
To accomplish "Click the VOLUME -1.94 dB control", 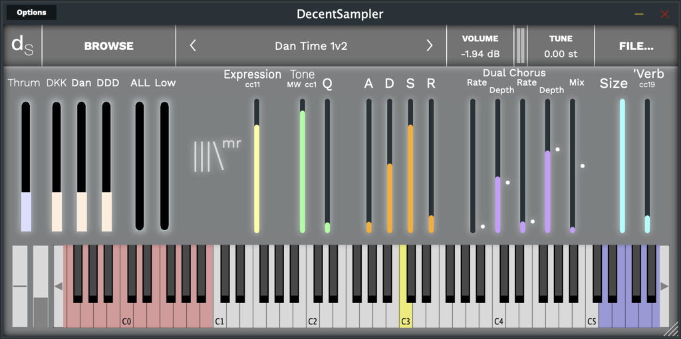I will coord(480,46).
